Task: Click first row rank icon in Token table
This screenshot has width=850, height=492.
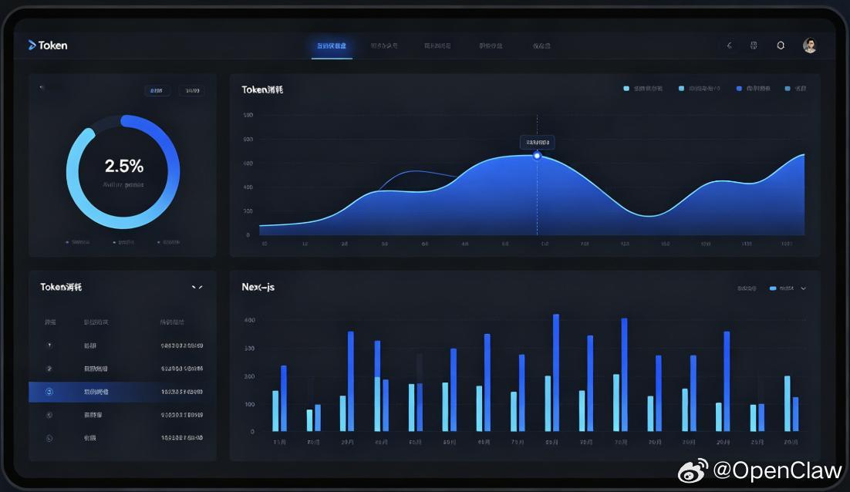Action: pos(49,345)
